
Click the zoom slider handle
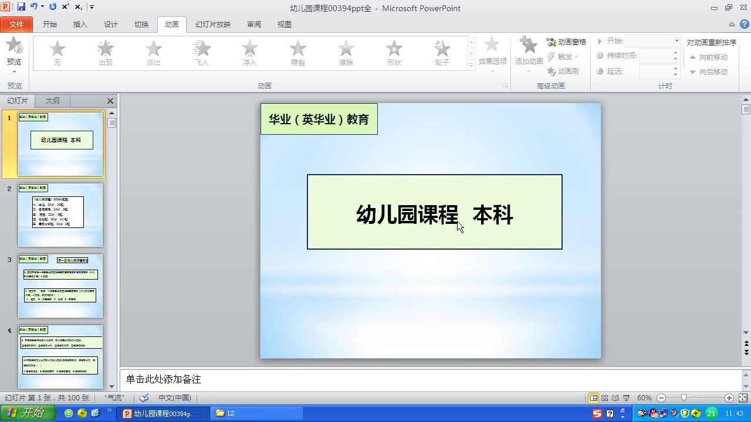pyautogui.click(x=684, y=398)
